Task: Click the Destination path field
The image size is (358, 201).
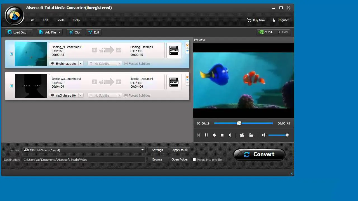Action: [84, 160]
